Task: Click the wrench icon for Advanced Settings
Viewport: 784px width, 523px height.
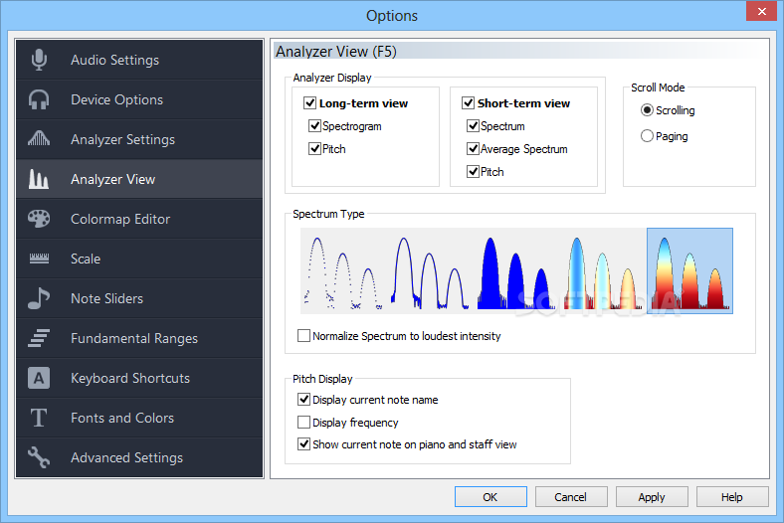Action: [x=39, y=457]
